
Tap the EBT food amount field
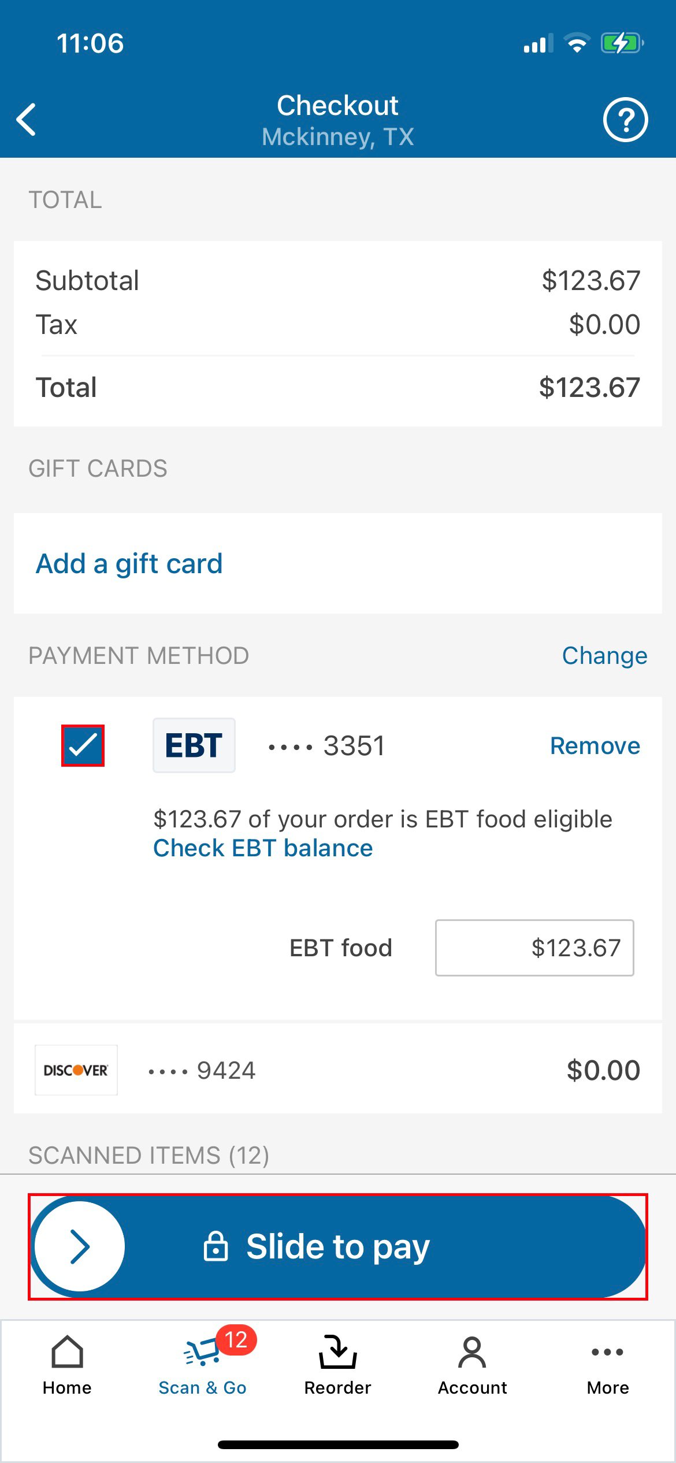pyautogui.click(x=534, y=948)
